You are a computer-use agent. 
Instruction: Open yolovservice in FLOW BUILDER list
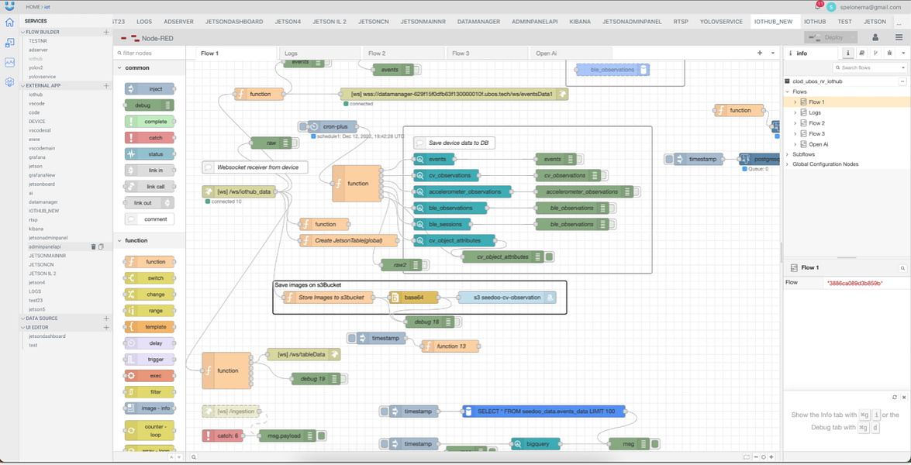tap(43, 77)
